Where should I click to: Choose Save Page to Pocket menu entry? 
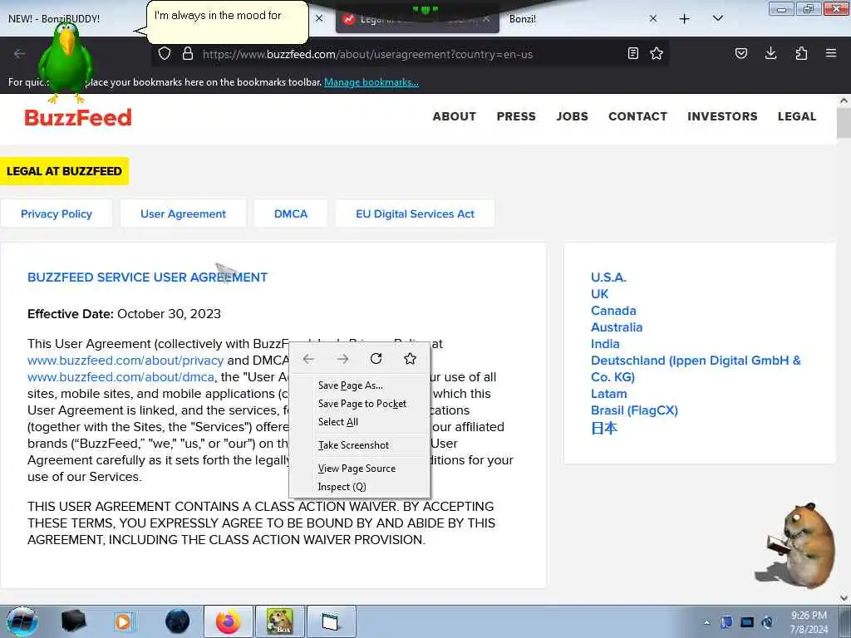(360, 404)
